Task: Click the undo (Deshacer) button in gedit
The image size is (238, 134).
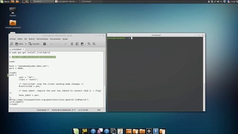Action: [x=56, y=44]
